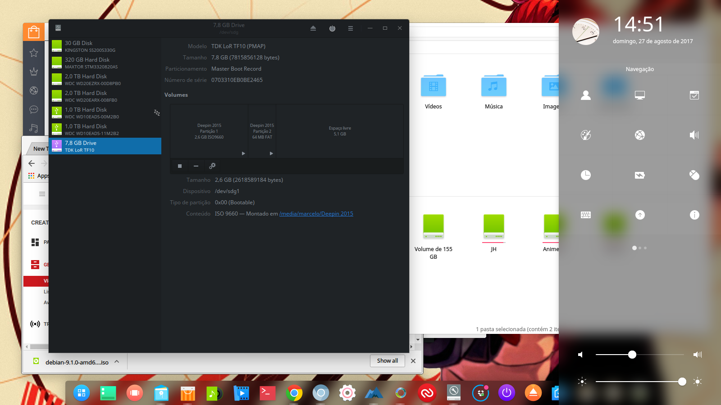Open Apps shortcut in bookmarks bar
The height and width of the screenshot is (405, 721).
[x=39, y=176]
